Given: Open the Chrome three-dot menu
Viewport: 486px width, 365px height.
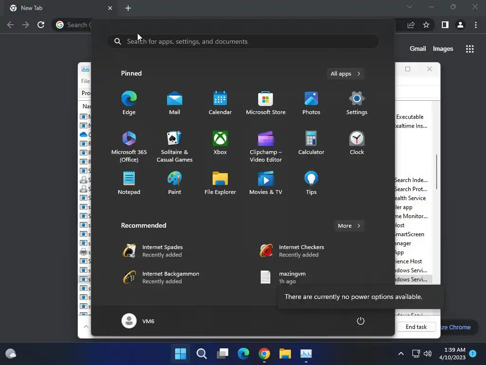Looking at the screenshot, I should click(476, 25).
